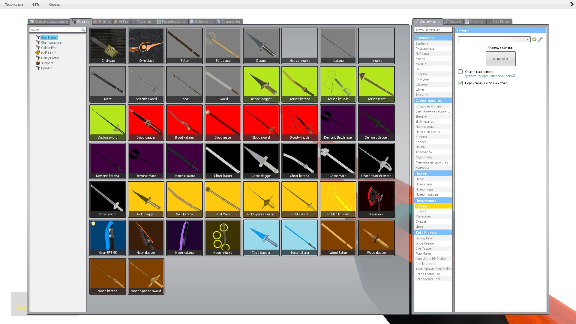Open the Сохранения tab
The height and width of the screenshot is (324, 576).
[229, 22]
